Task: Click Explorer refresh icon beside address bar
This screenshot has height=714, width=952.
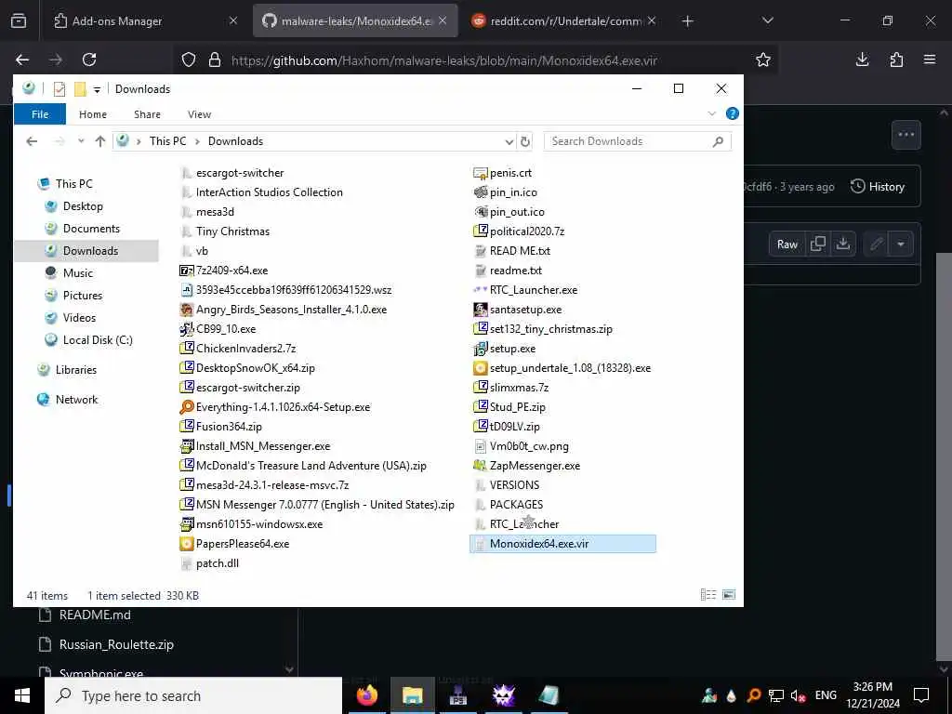Action: (525, 141)
